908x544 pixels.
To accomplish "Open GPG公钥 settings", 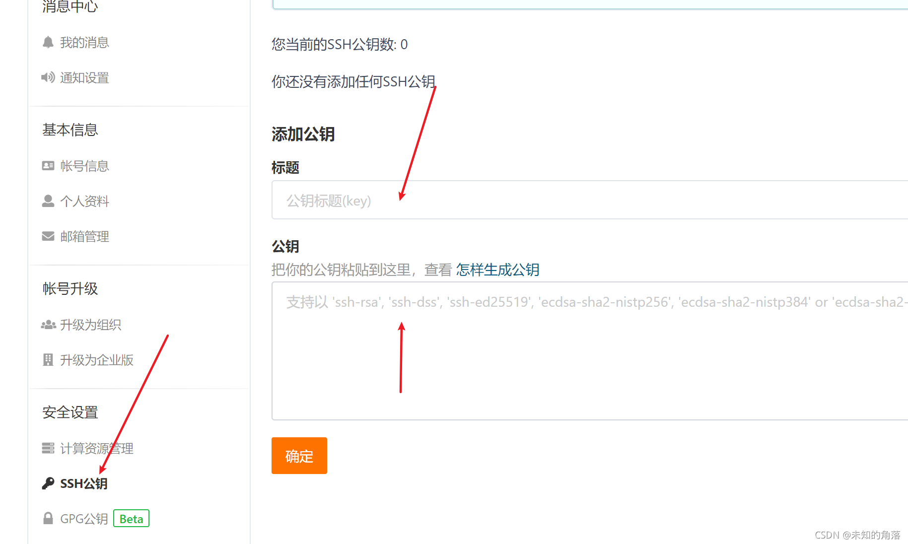I will pyautogui.click(x=84, y=519).
